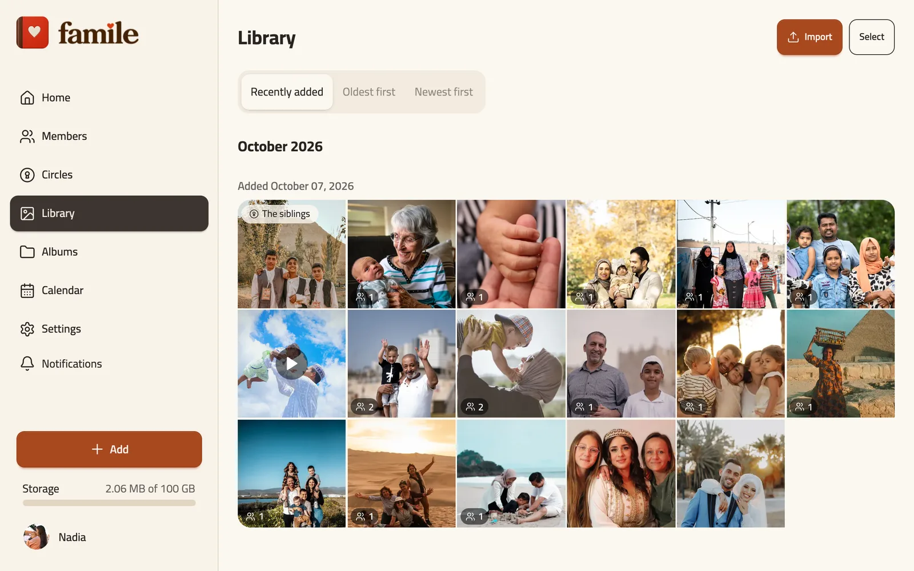Open Calendar via the calendar icon
The width and height of the screenshot is (914, 571).
pyautogui.click(x=27, y=291)
